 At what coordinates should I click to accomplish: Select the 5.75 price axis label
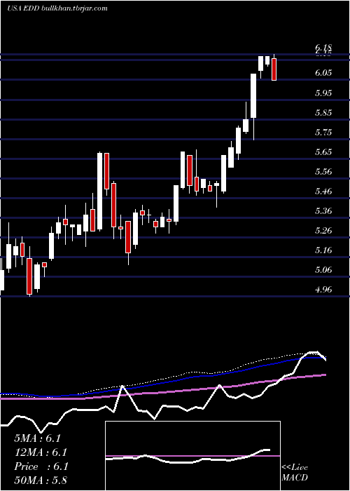pyautogui.click(x=323, y=133)
